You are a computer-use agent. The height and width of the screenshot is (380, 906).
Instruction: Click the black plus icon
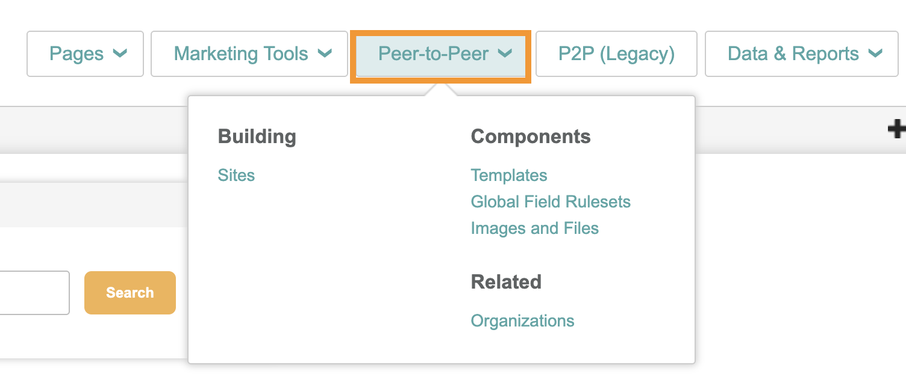point(897,128)
